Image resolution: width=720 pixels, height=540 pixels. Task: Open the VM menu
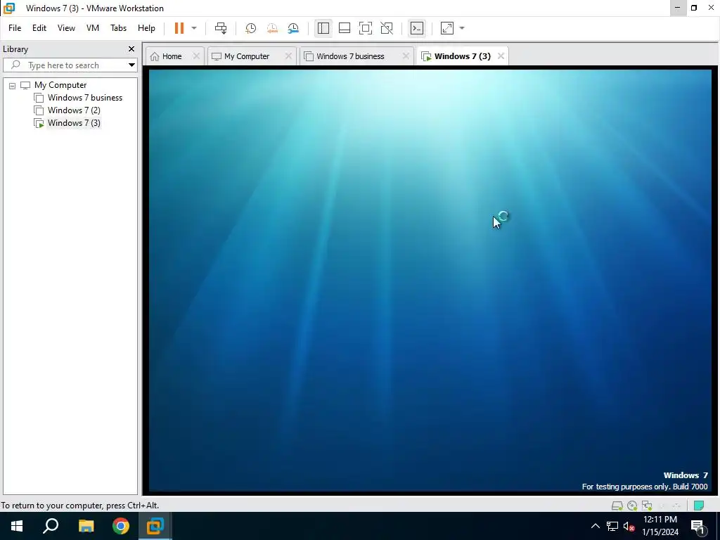click(93, 28)
